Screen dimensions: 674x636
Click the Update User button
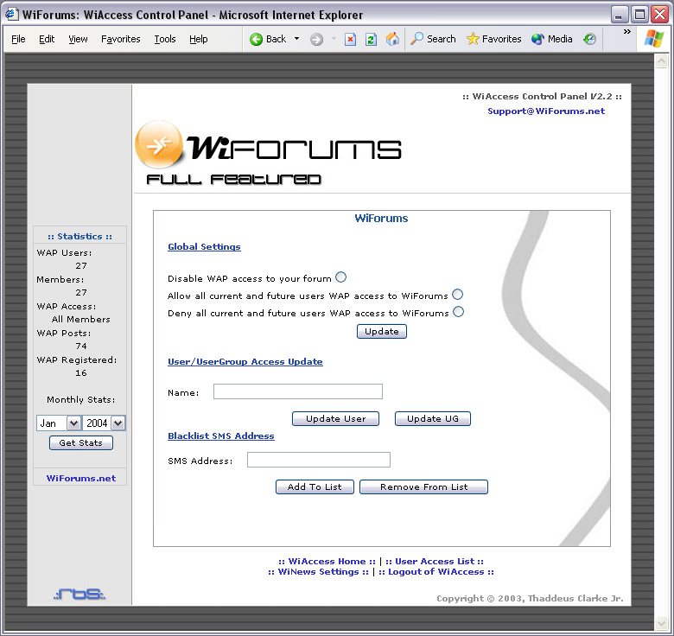click(x=336, y=419)
